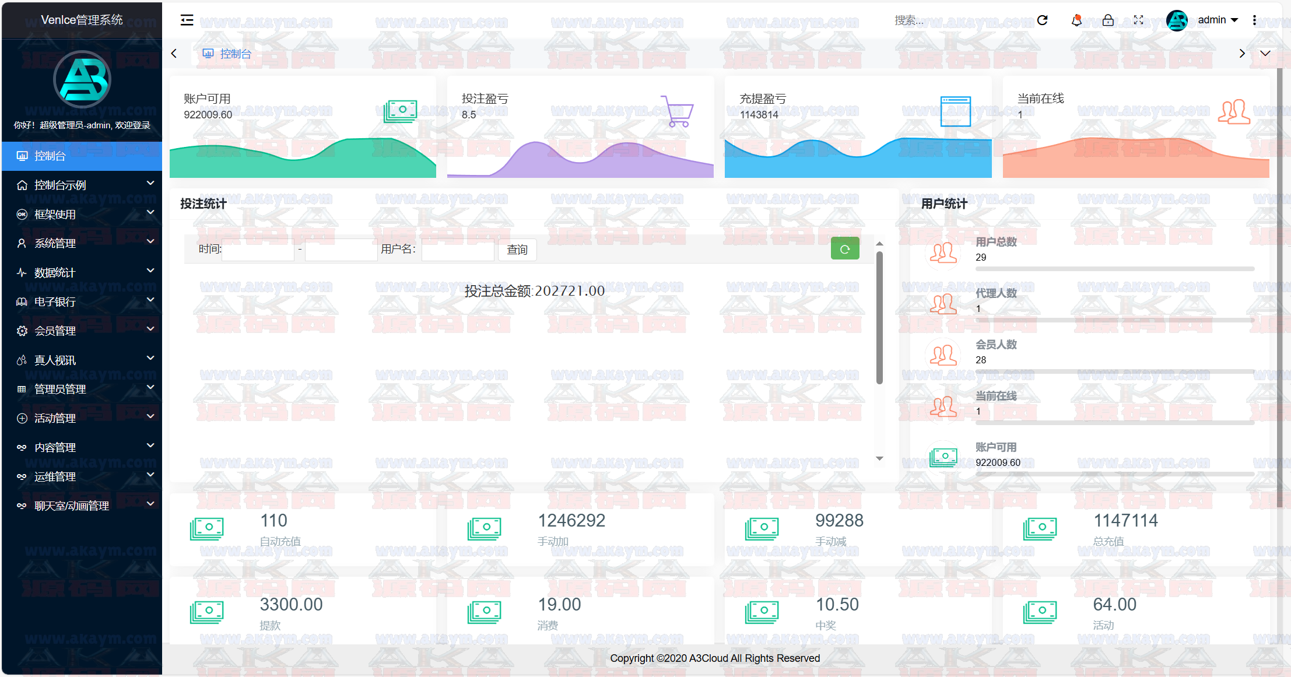
Task: Click the refresh page icon in header
Action: [x=1043, y=20]
